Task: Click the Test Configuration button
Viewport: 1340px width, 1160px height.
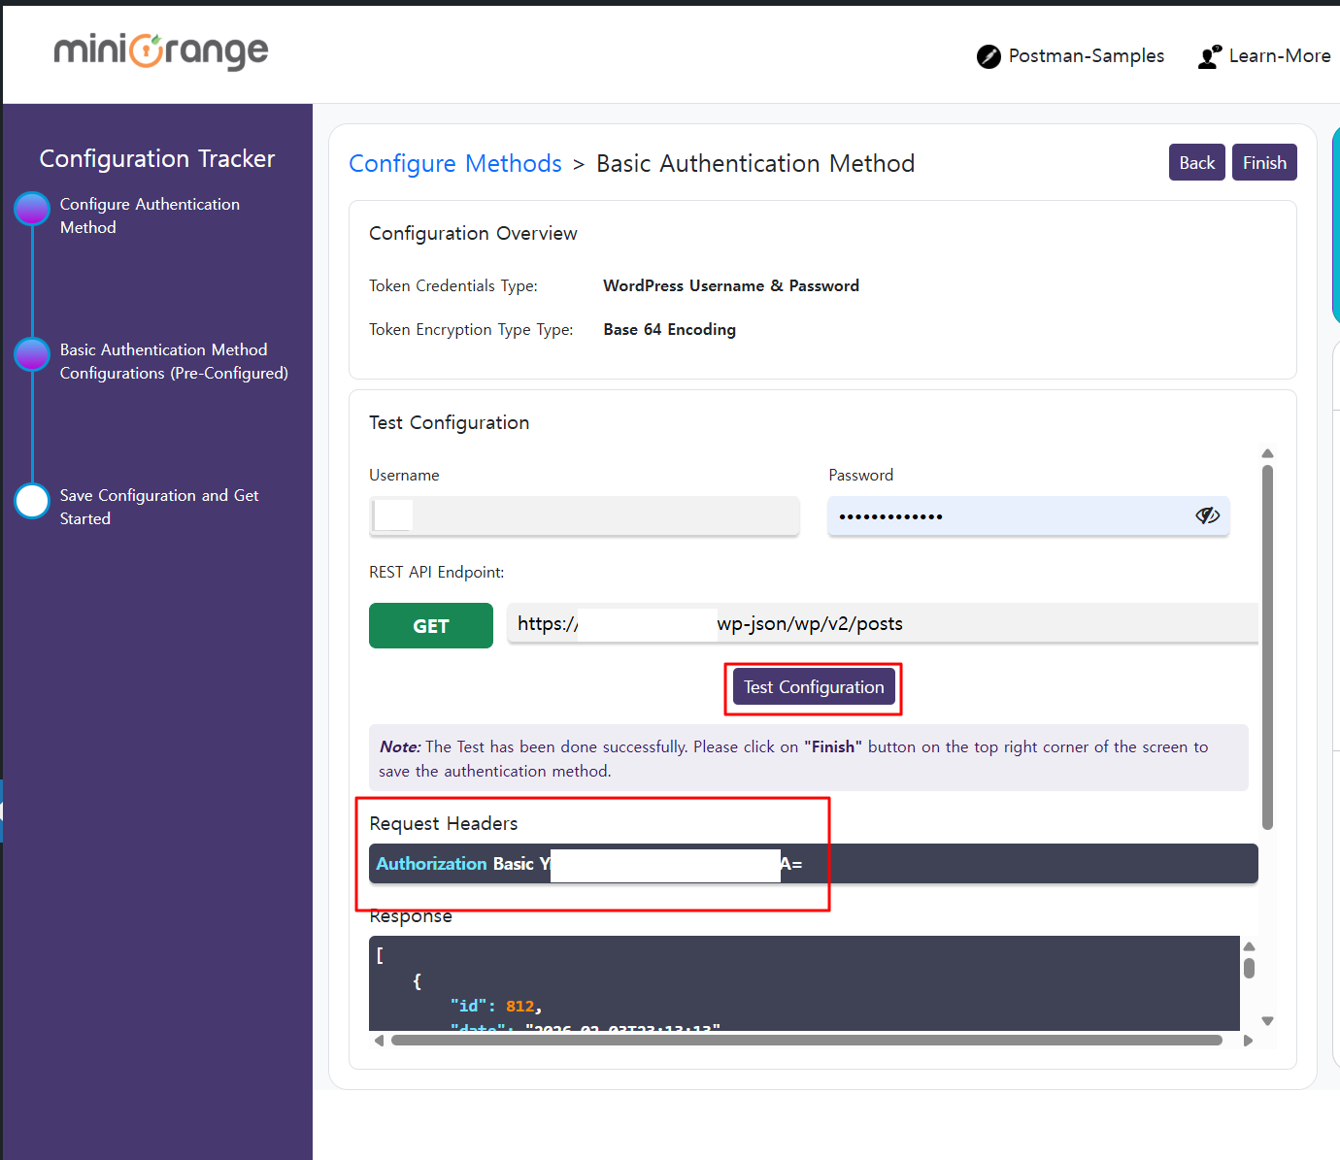Action: pos(814,687)
